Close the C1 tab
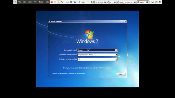Image resolution: width=175 pixels, height=98 pixels. (x=115, y=2)
